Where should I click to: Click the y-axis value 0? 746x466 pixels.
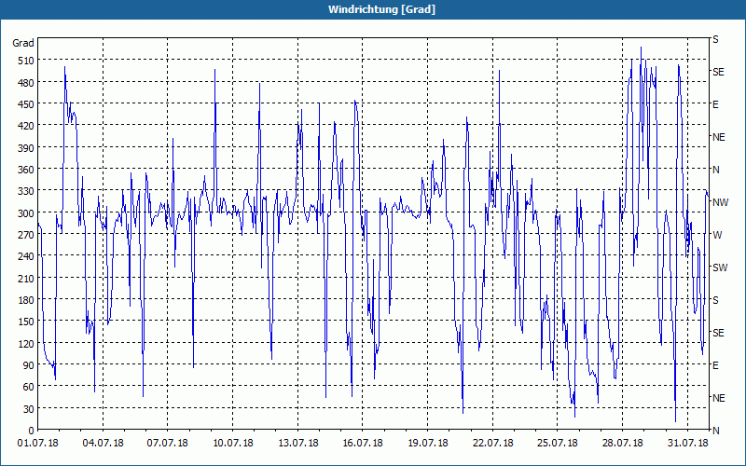tap(32, 431)
